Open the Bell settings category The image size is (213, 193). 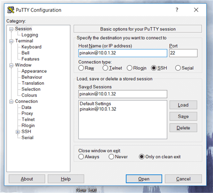pos(25,53)
